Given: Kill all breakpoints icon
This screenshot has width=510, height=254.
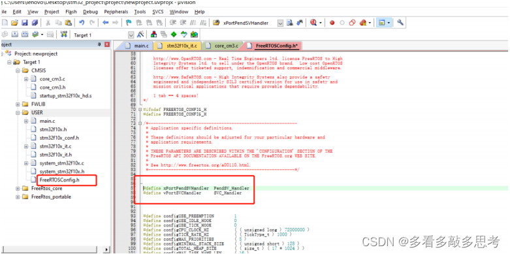Looking at the screenshot, I should coord(362,23).
